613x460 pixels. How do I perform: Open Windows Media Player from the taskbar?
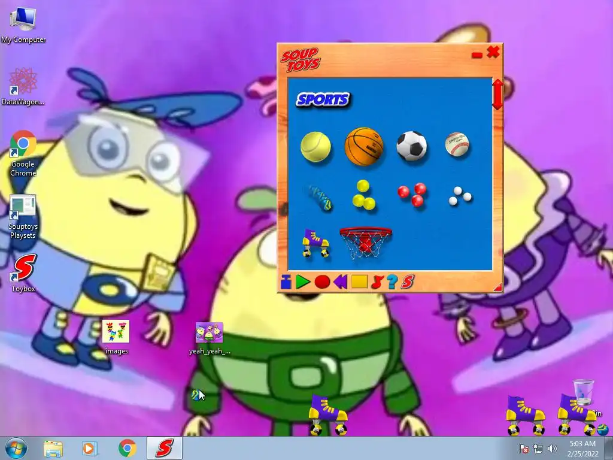[x=89, y=448]
